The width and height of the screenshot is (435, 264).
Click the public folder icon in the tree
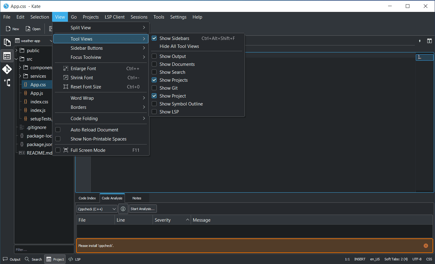click(22, 51)
